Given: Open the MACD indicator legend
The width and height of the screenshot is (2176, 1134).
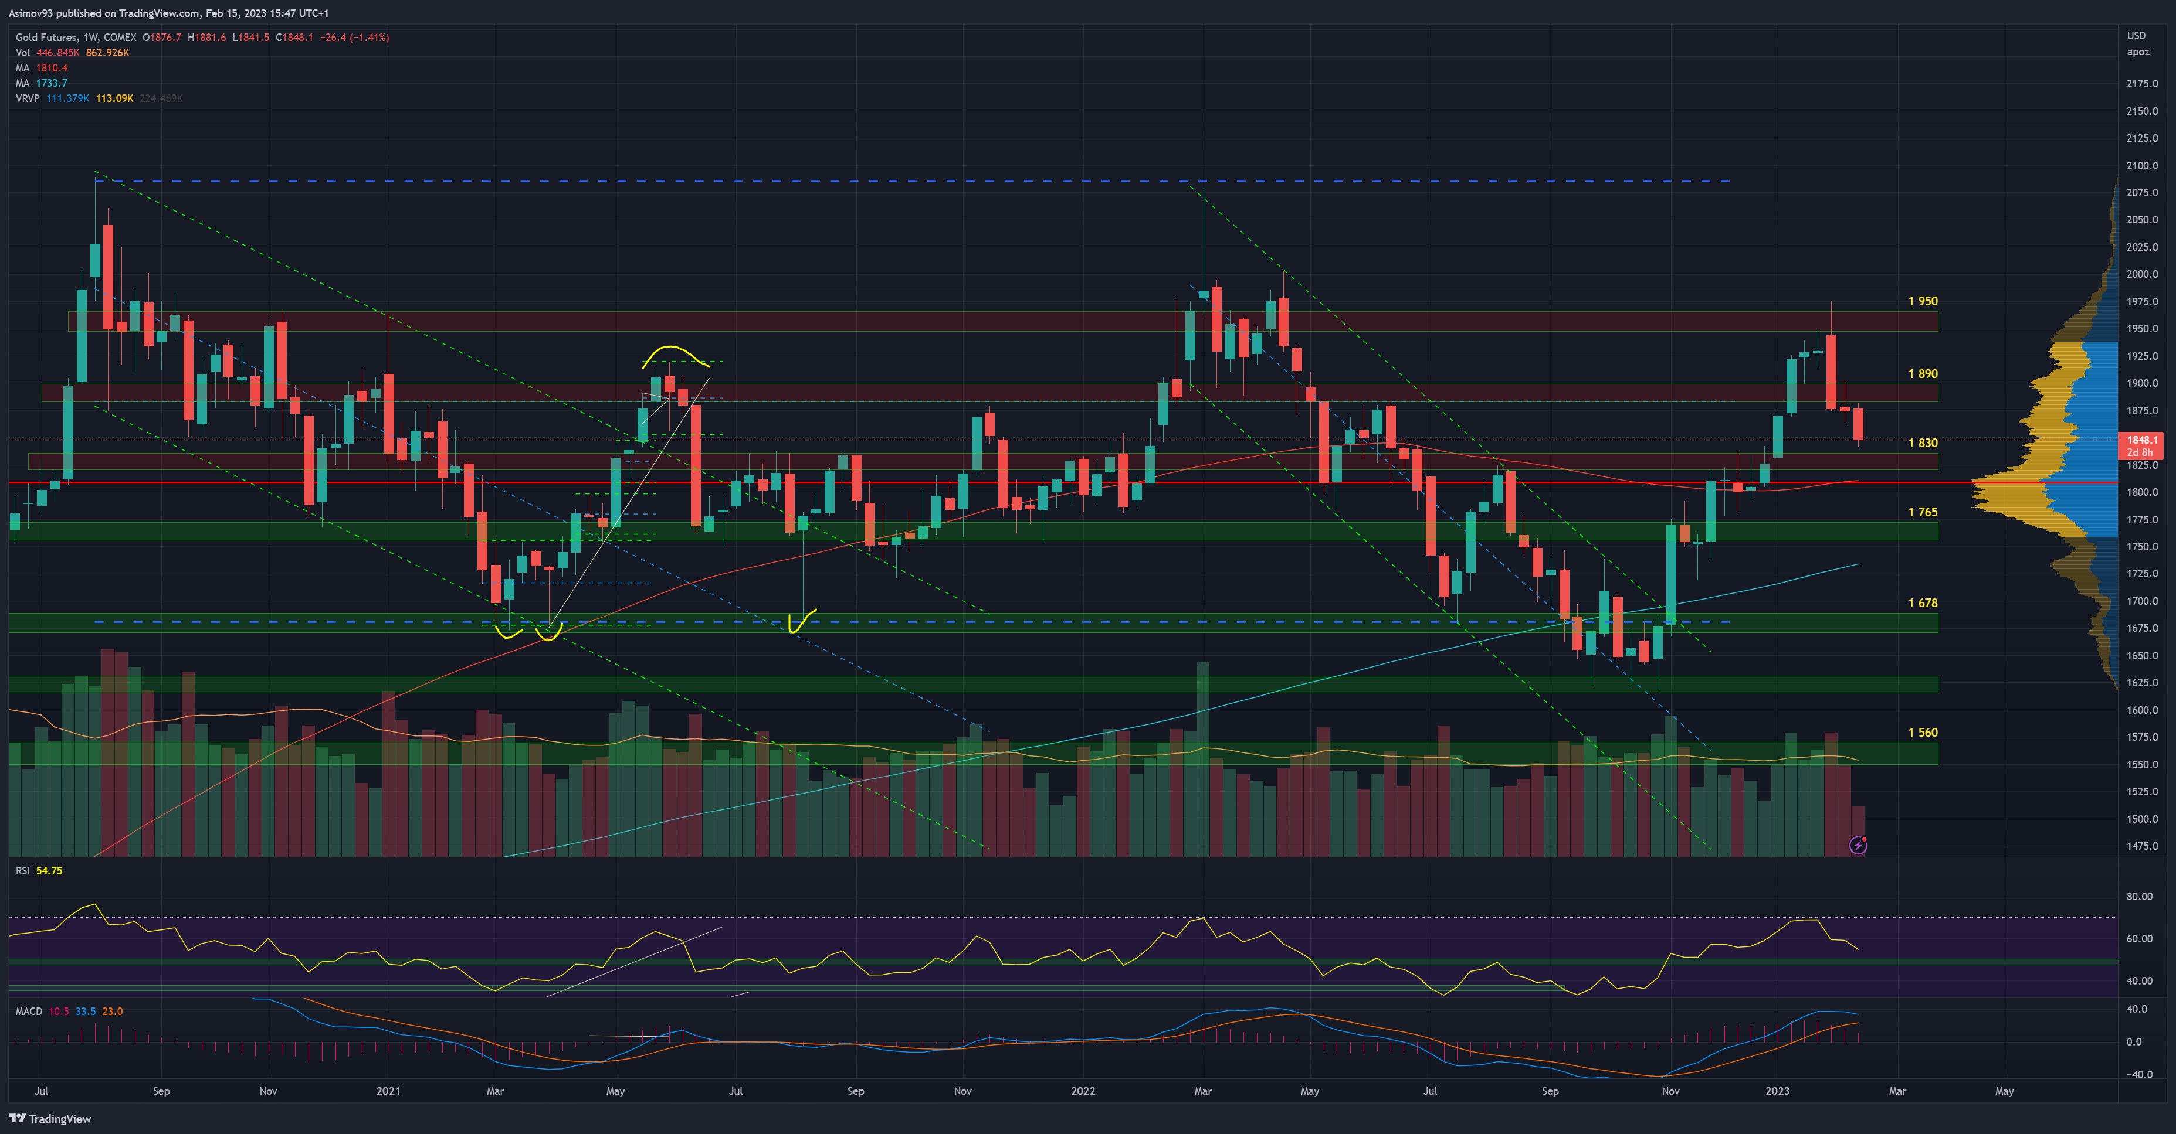Looking at the screenshot, I should [x=29, y=1011].
